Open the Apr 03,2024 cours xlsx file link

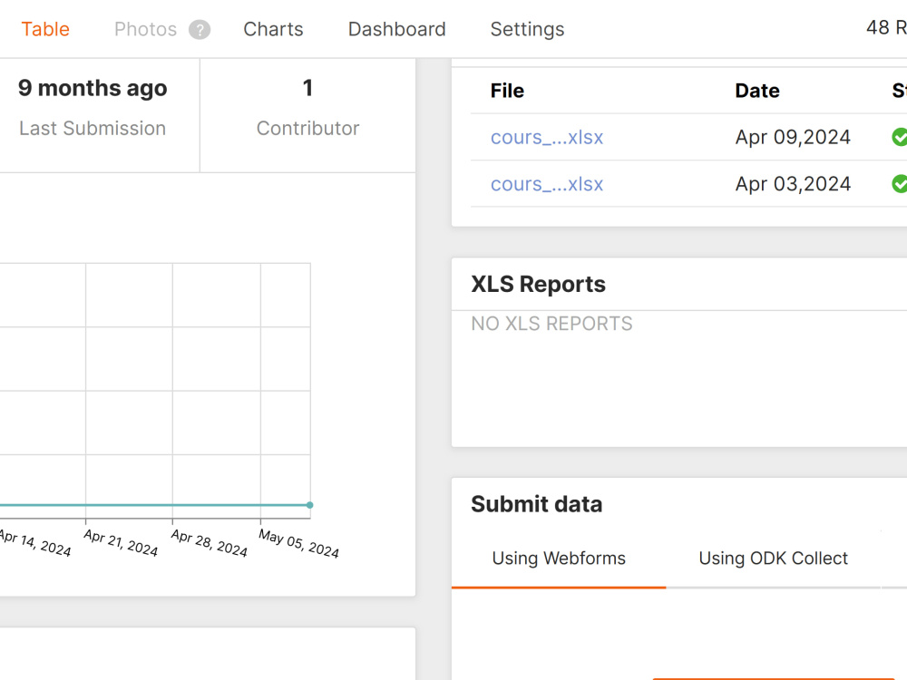pyautogui.click(x=547, y=184)
